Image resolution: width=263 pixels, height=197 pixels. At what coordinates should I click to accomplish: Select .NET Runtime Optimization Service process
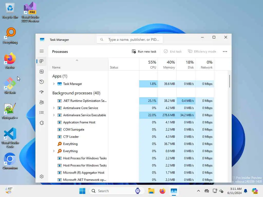tap(131, 101)
